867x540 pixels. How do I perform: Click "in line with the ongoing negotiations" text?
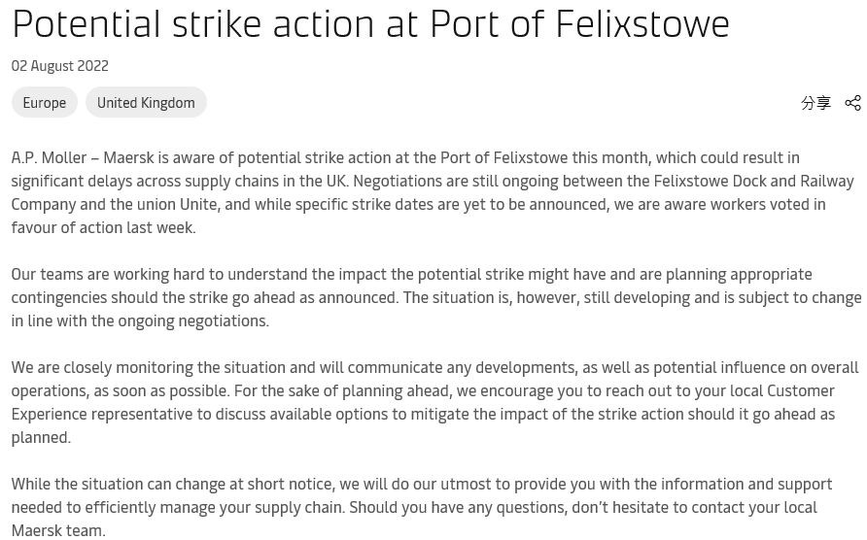tap(140, 321)
